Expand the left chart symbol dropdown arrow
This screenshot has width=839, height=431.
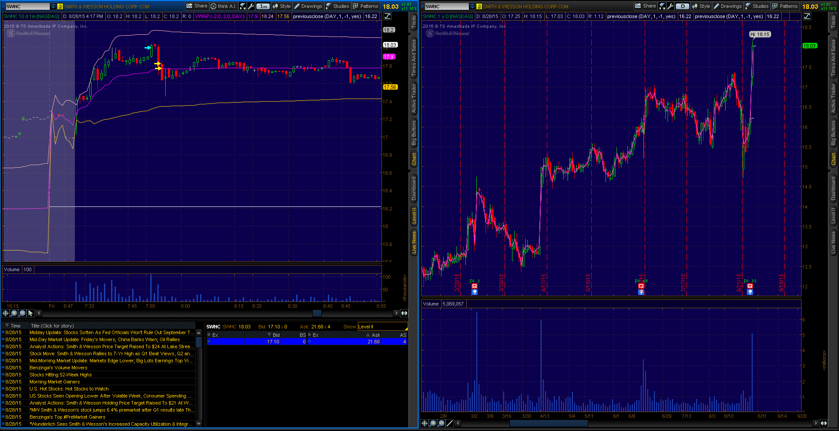click(x=53, y=7)
